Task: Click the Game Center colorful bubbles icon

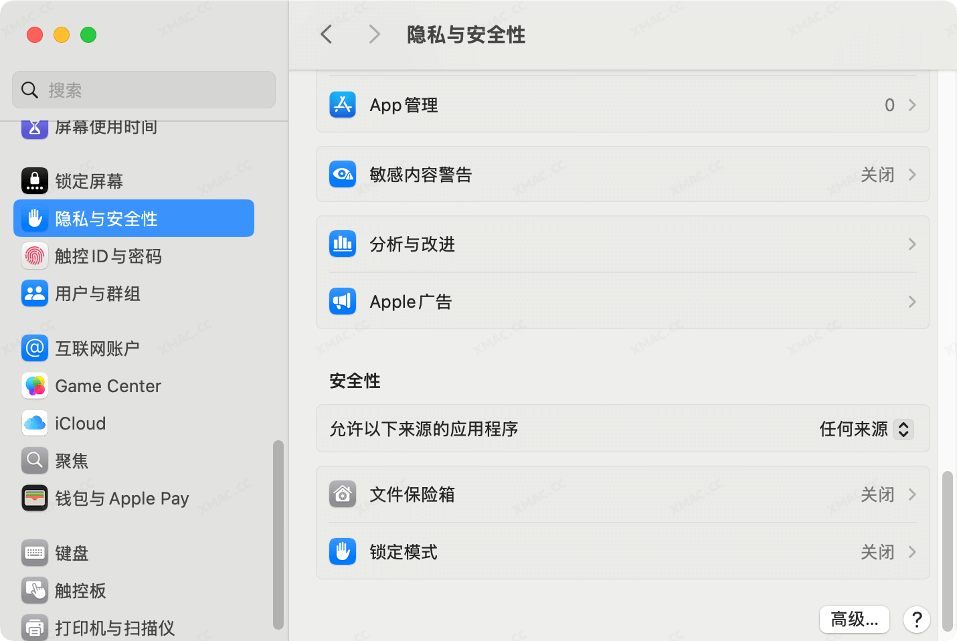Action: [x=35, y=385]
